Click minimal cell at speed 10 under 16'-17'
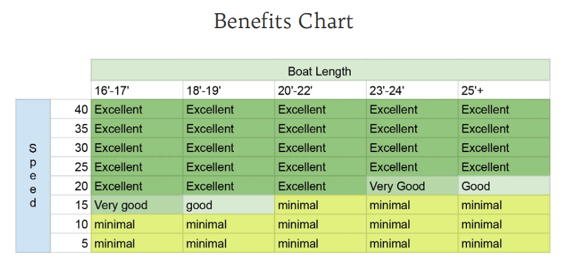 click(x=137, y=224)
